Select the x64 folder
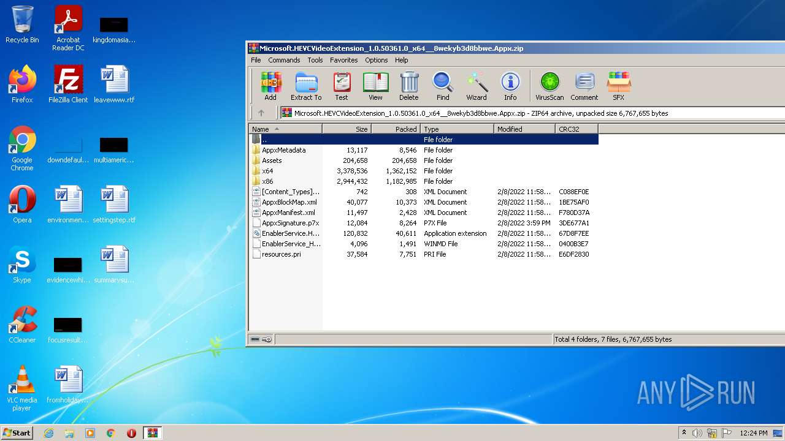 point(424,171)
